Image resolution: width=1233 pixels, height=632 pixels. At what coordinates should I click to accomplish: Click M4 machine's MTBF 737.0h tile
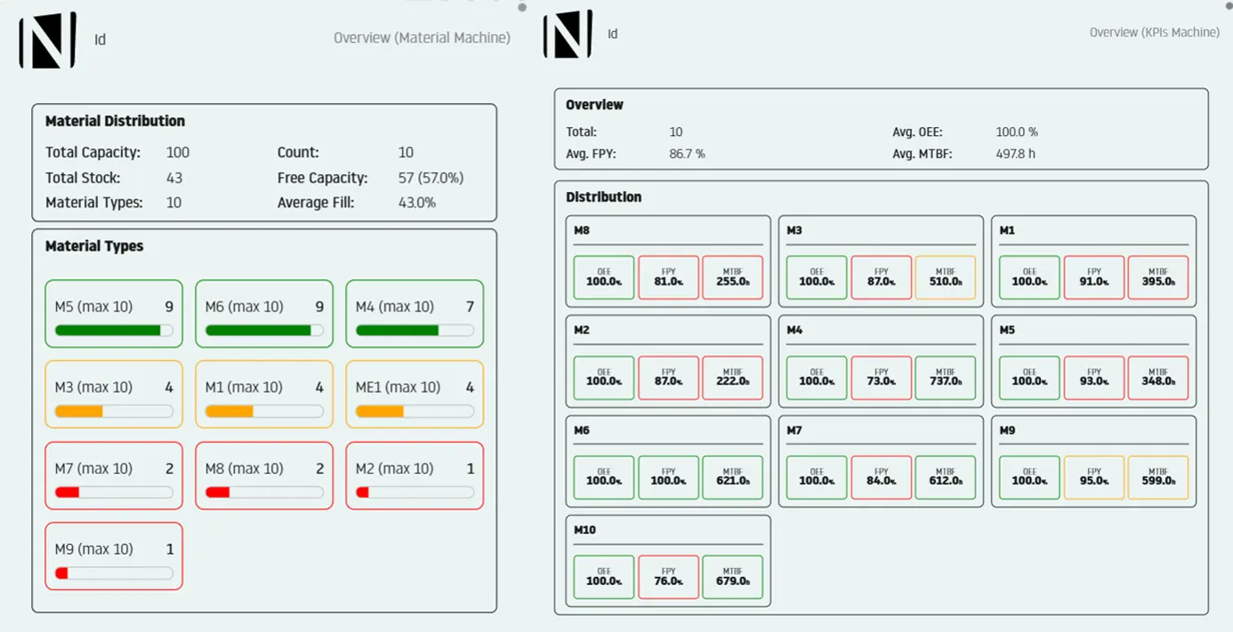coord(946,378)
